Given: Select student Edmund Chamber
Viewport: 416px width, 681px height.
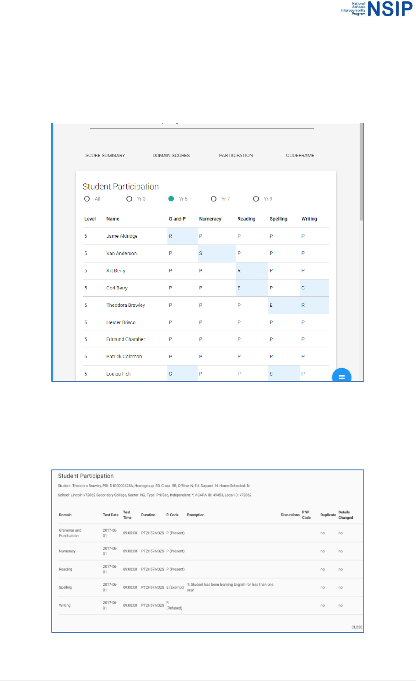Looking at the screenshot, I should tap(125, 339).
